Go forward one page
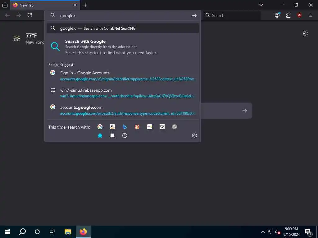Image resolution: width=318 pixels, height=238 pixels. click(x=19, y=15)
